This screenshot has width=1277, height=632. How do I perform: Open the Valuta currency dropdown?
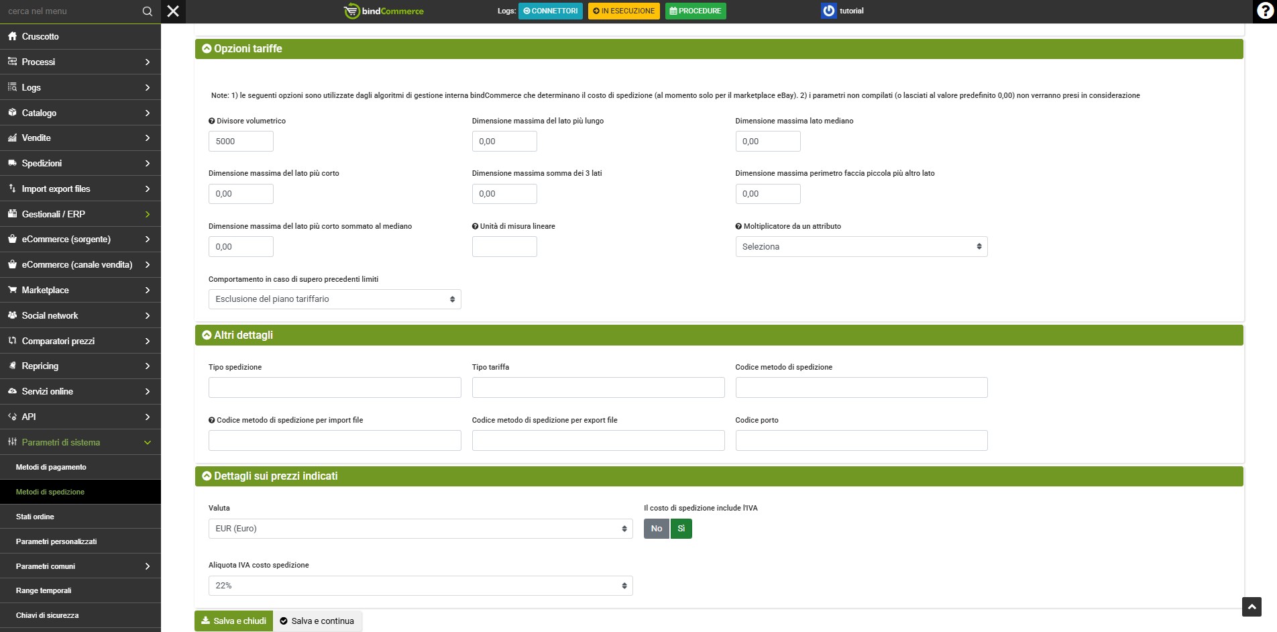[x=421, y=529]
